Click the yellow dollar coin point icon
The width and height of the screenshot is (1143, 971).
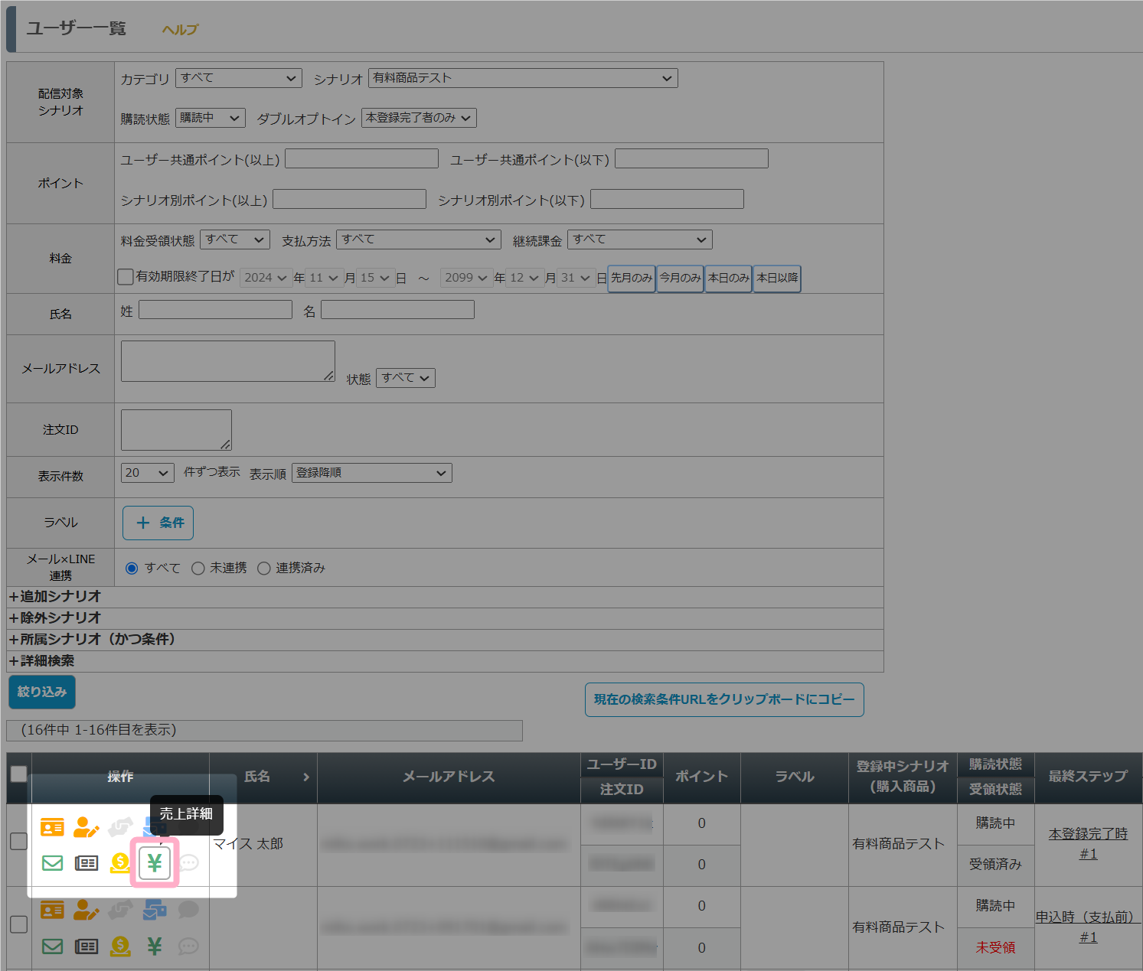click(x=119, y=862)
